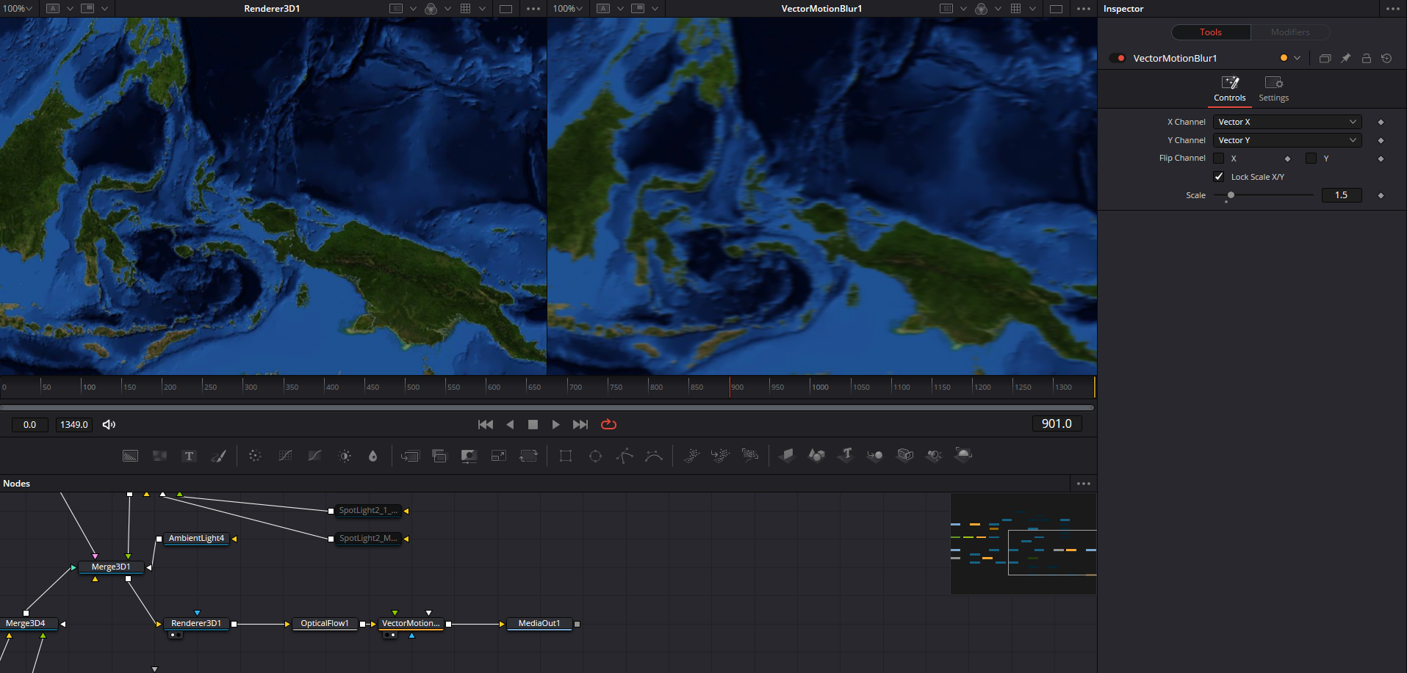Open the VectorMotionBlur1 viewer zoom 100% dropdown
The image size is (1407, 673).
click(x=568, y=9)
